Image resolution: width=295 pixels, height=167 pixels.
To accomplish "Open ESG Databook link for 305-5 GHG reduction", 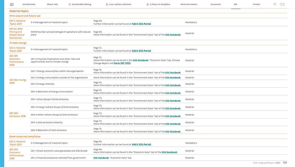I will coord(173,132).
